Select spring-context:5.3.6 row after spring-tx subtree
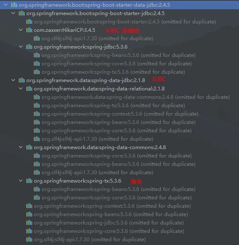239x245 pixels. [112, 206]
